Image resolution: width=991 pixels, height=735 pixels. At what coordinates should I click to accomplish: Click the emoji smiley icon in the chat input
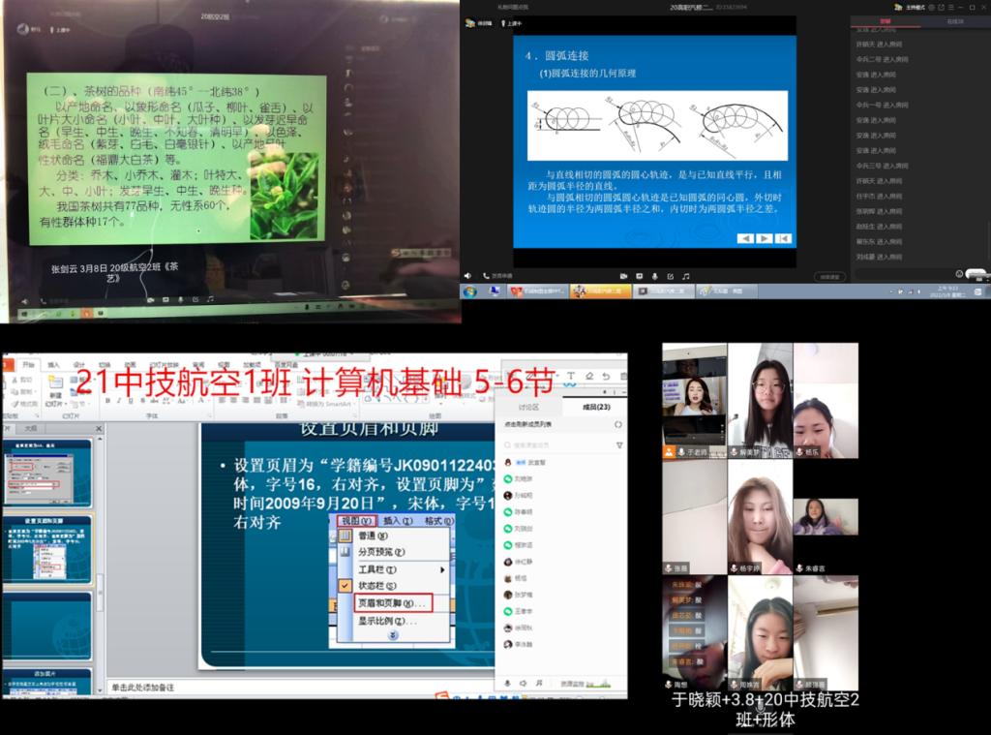(x=959, y=274)
